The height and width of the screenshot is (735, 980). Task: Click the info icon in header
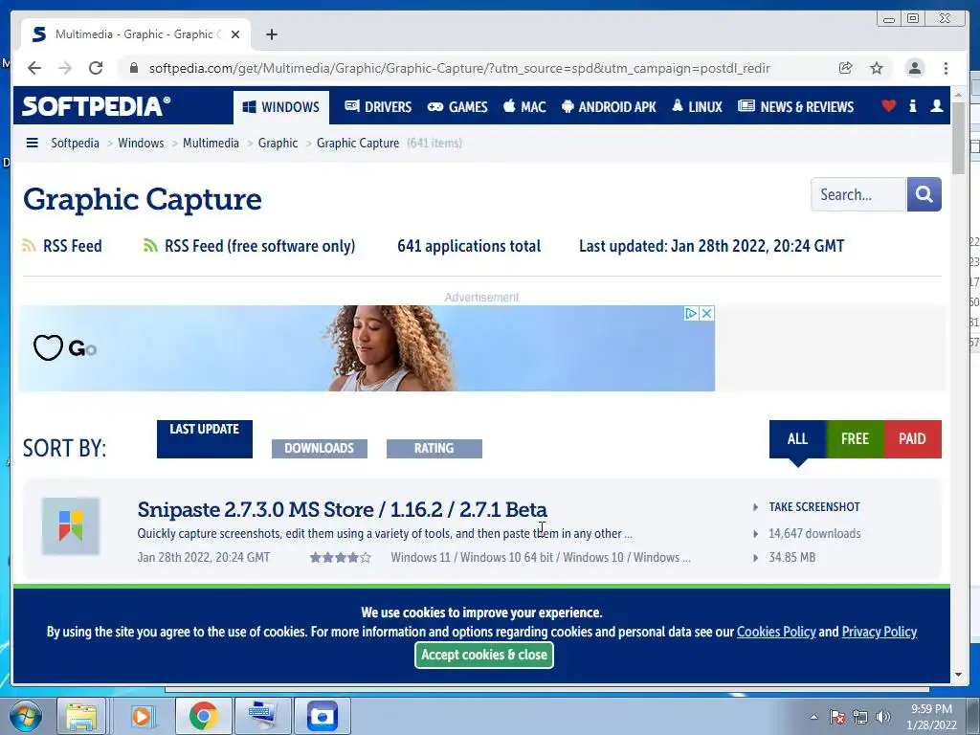click(x=912, y=106)
